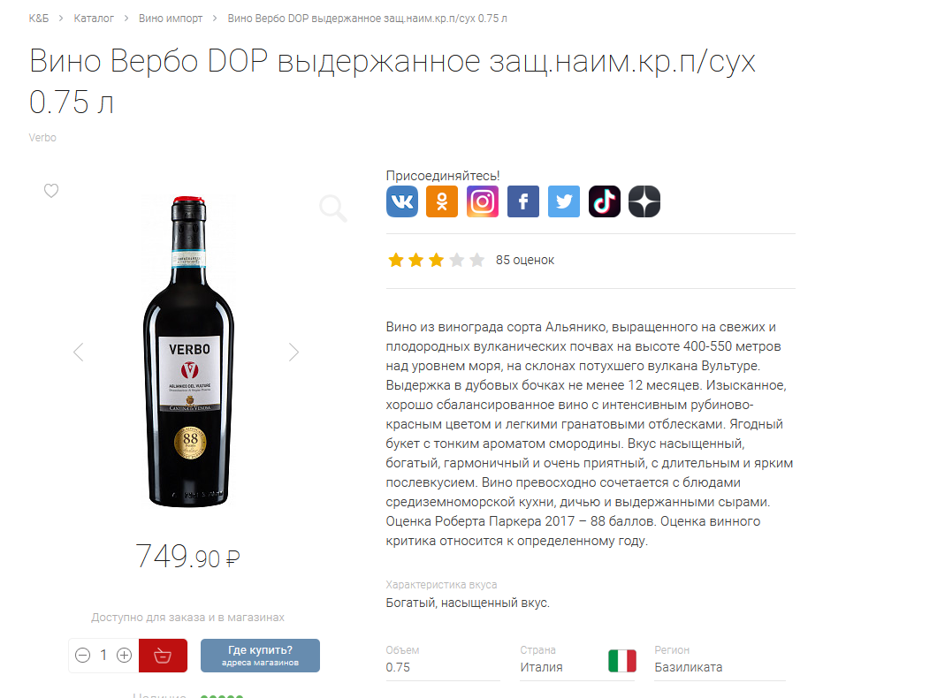
Task: Show next product image arrow
Action: pos(293,352)
